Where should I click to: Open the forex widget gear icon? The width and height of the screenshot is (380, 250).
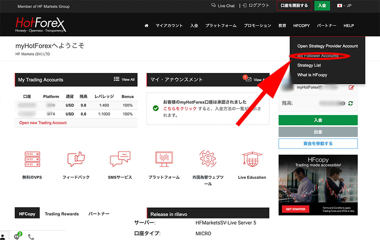point(208,158)
